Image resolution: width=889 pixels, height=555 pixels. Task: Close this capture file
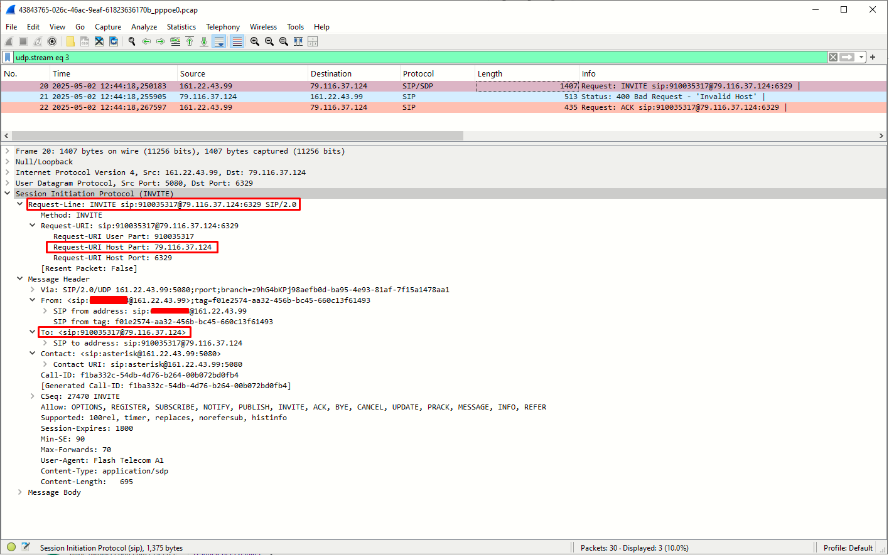point(99,41)
